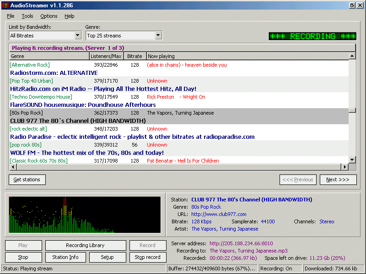Click the 339/39312 listeners value
The height and width of the screenshot is (274, 366).
106,145
